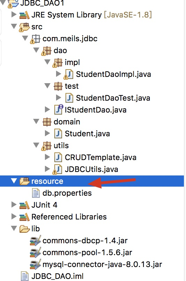186x281 pixels.
Task: Select the StudentDaoTest.java label
Action: [113, 98]
